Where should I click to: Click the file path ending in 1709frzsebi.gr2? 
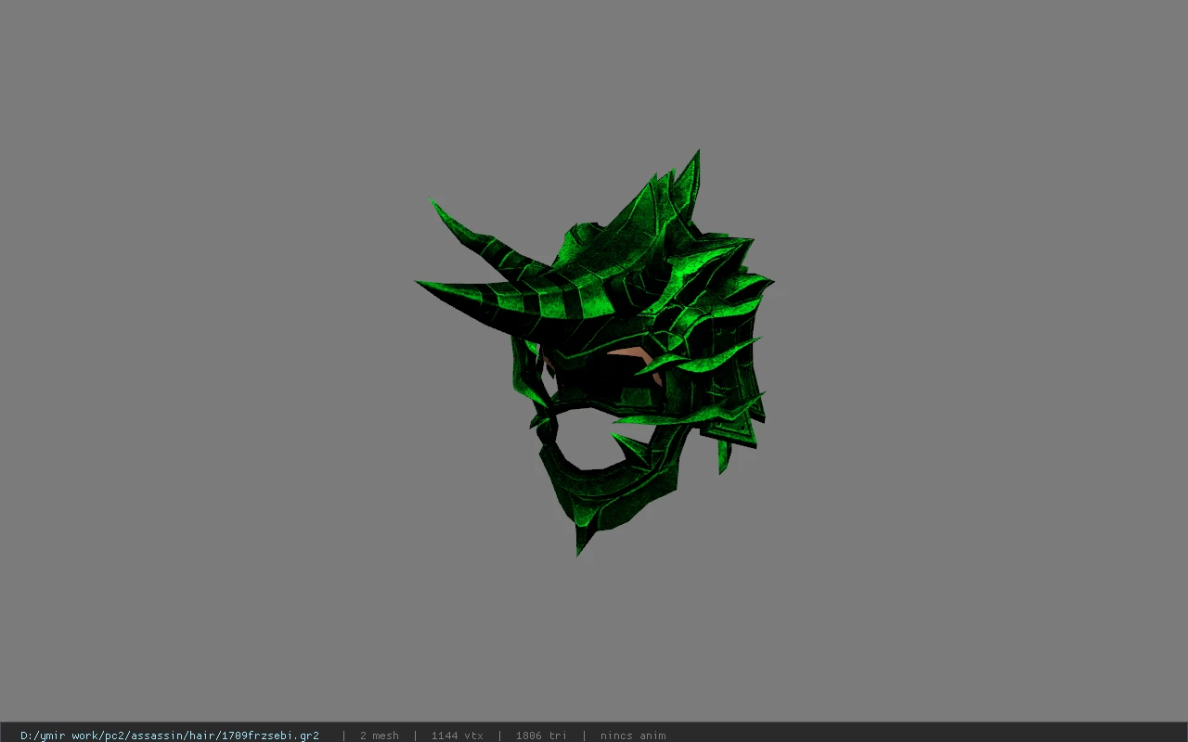tap(170, 736)
